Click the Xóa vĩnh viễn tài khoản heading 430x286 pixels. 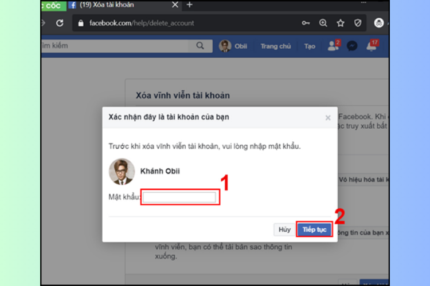[x=183, y=96]
